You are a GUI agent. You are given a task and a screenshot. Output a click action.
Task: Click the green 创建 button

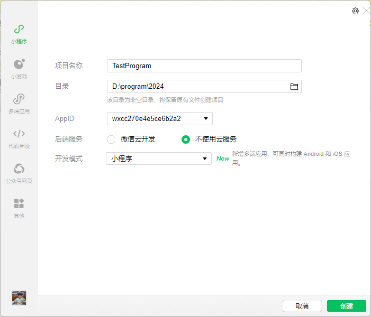pos(347,306)
